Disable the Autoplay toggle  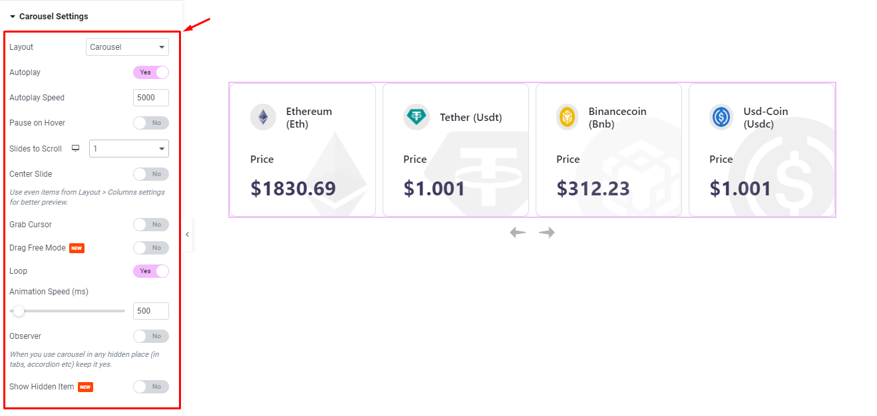pos(150,72)
